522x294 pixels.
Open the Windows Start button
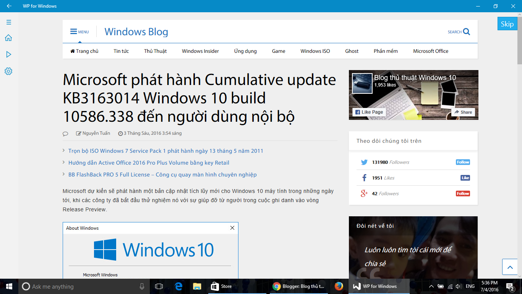(9, 286)
